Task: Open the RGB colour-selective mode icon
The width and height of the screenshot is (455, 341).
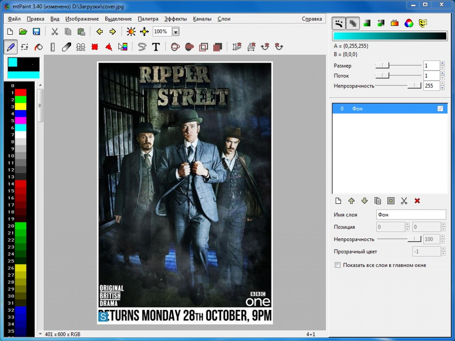Action: point(409,23)
